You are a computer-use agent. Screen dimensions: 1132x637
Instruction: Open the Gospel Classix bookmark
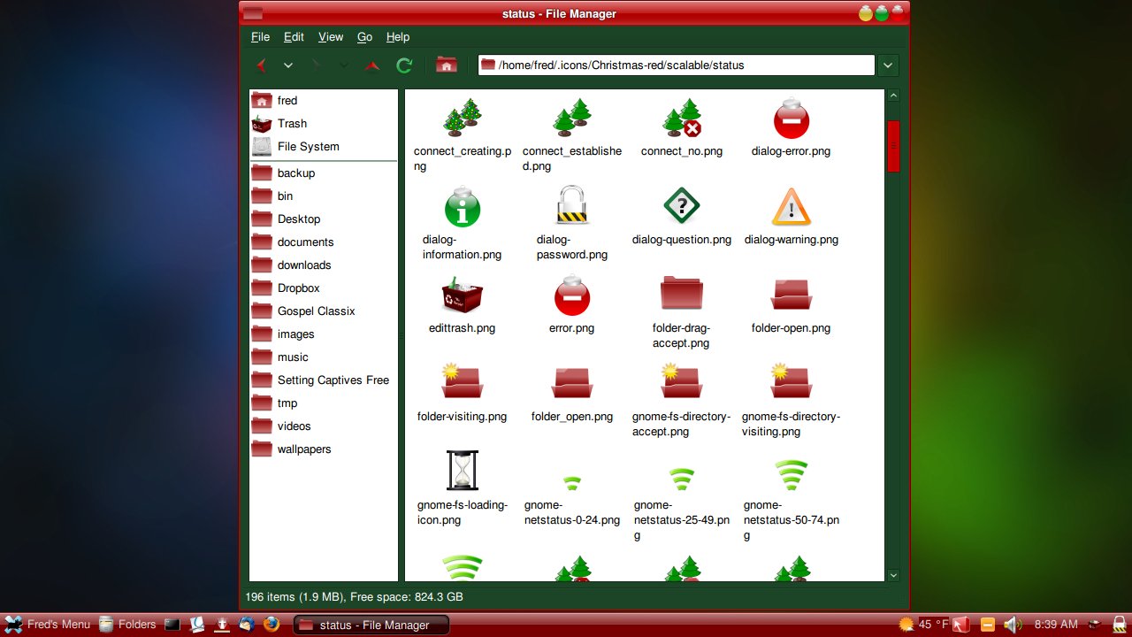tap(324, 311)
